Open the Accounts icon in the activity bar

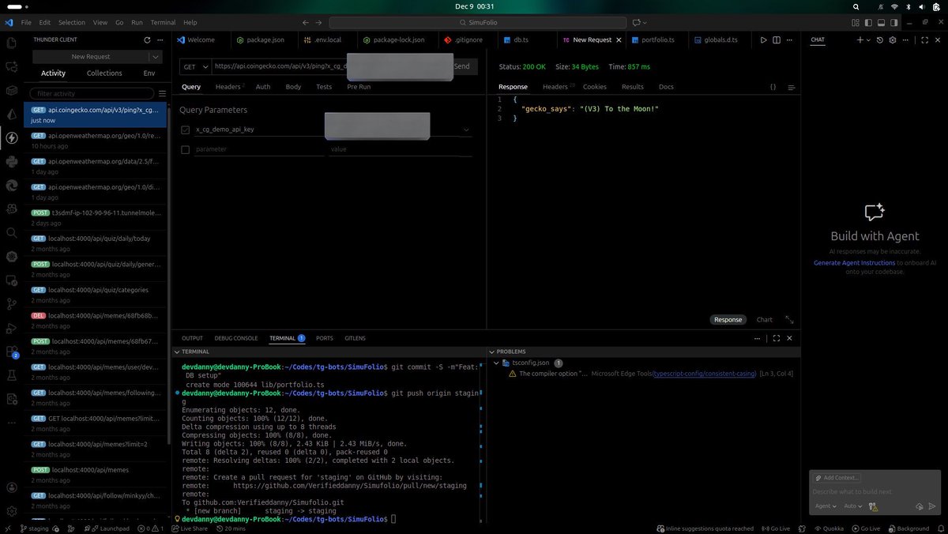pyautogui.click(x=12, y=488)
